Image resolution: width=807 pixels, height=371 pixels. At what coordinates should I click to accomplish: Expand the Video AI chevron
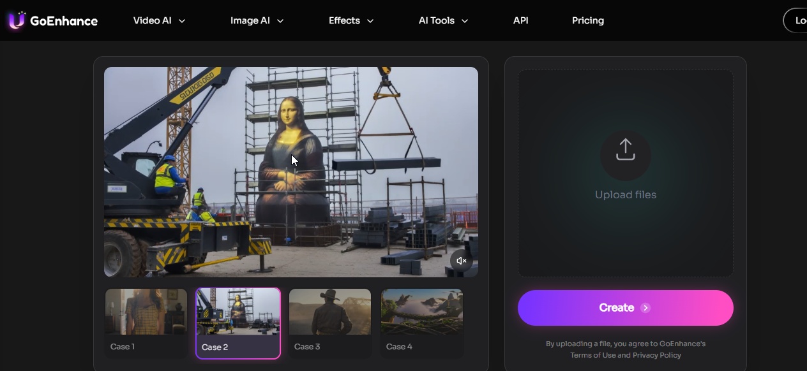182,21
